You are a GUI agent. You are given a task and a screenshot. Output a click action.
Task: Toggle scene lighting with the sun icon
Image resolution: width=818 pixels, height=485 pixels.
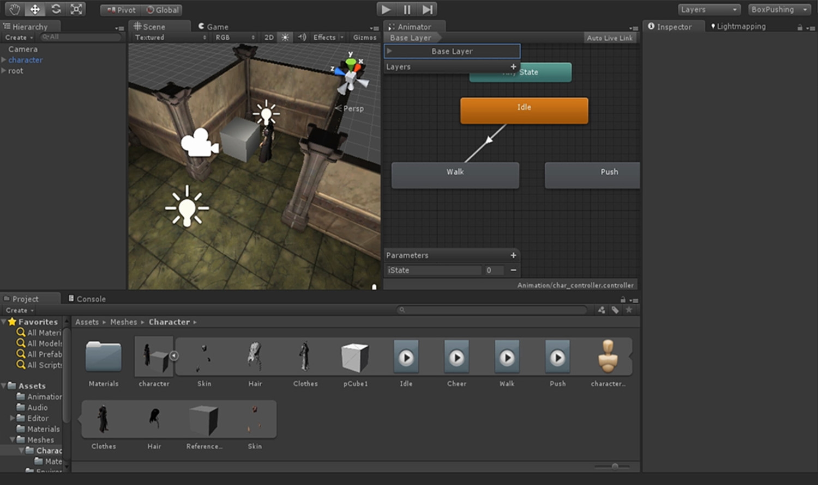click(x=285, y=37)
